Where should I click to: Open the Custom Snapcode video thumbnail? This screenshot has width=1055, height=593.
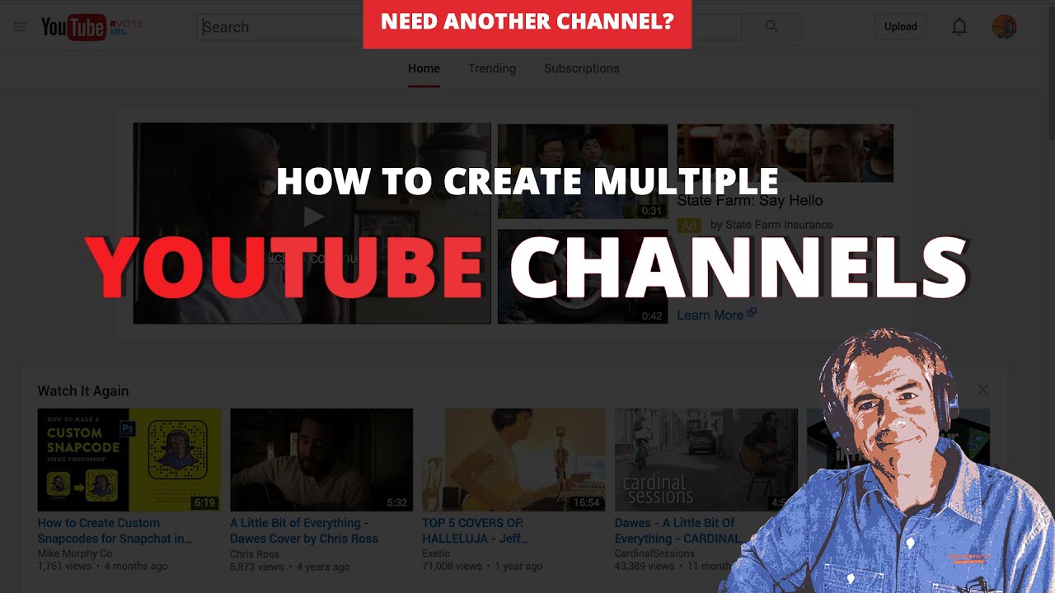click(129, 460)
